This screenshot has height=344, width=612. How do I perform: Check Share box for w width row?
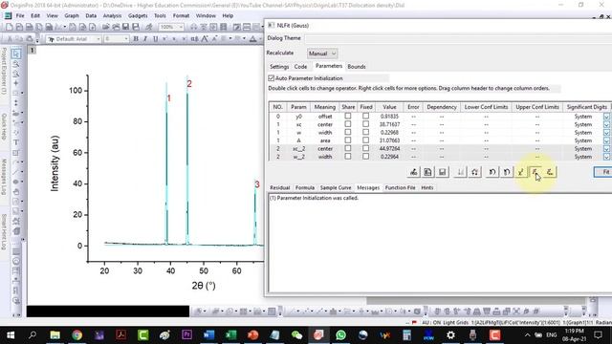[x=348, y=132]
